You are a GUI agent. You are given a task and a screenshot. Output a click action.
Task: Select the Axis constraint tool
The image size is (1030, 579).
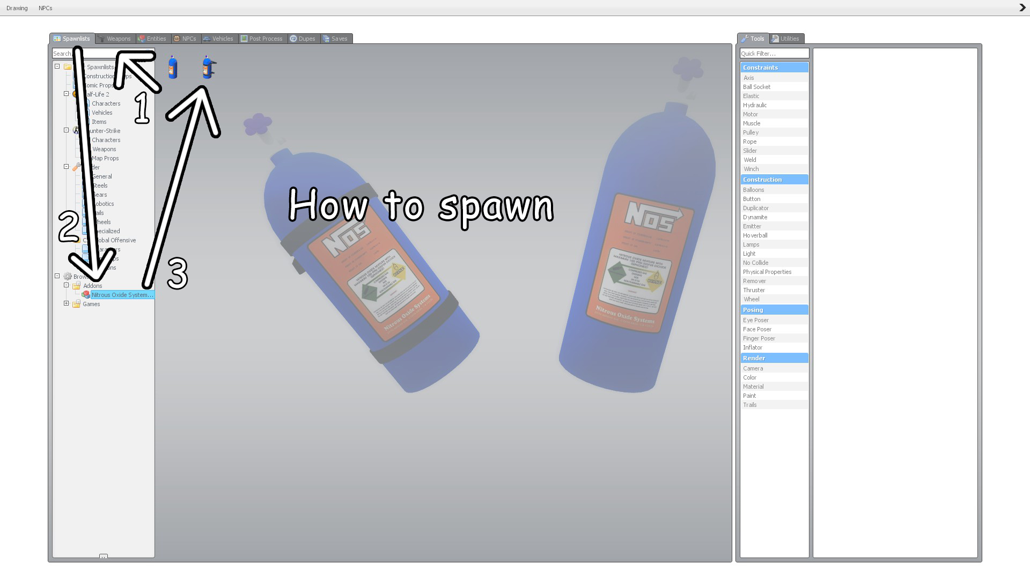pyautogui.click(x=774, y=78)
